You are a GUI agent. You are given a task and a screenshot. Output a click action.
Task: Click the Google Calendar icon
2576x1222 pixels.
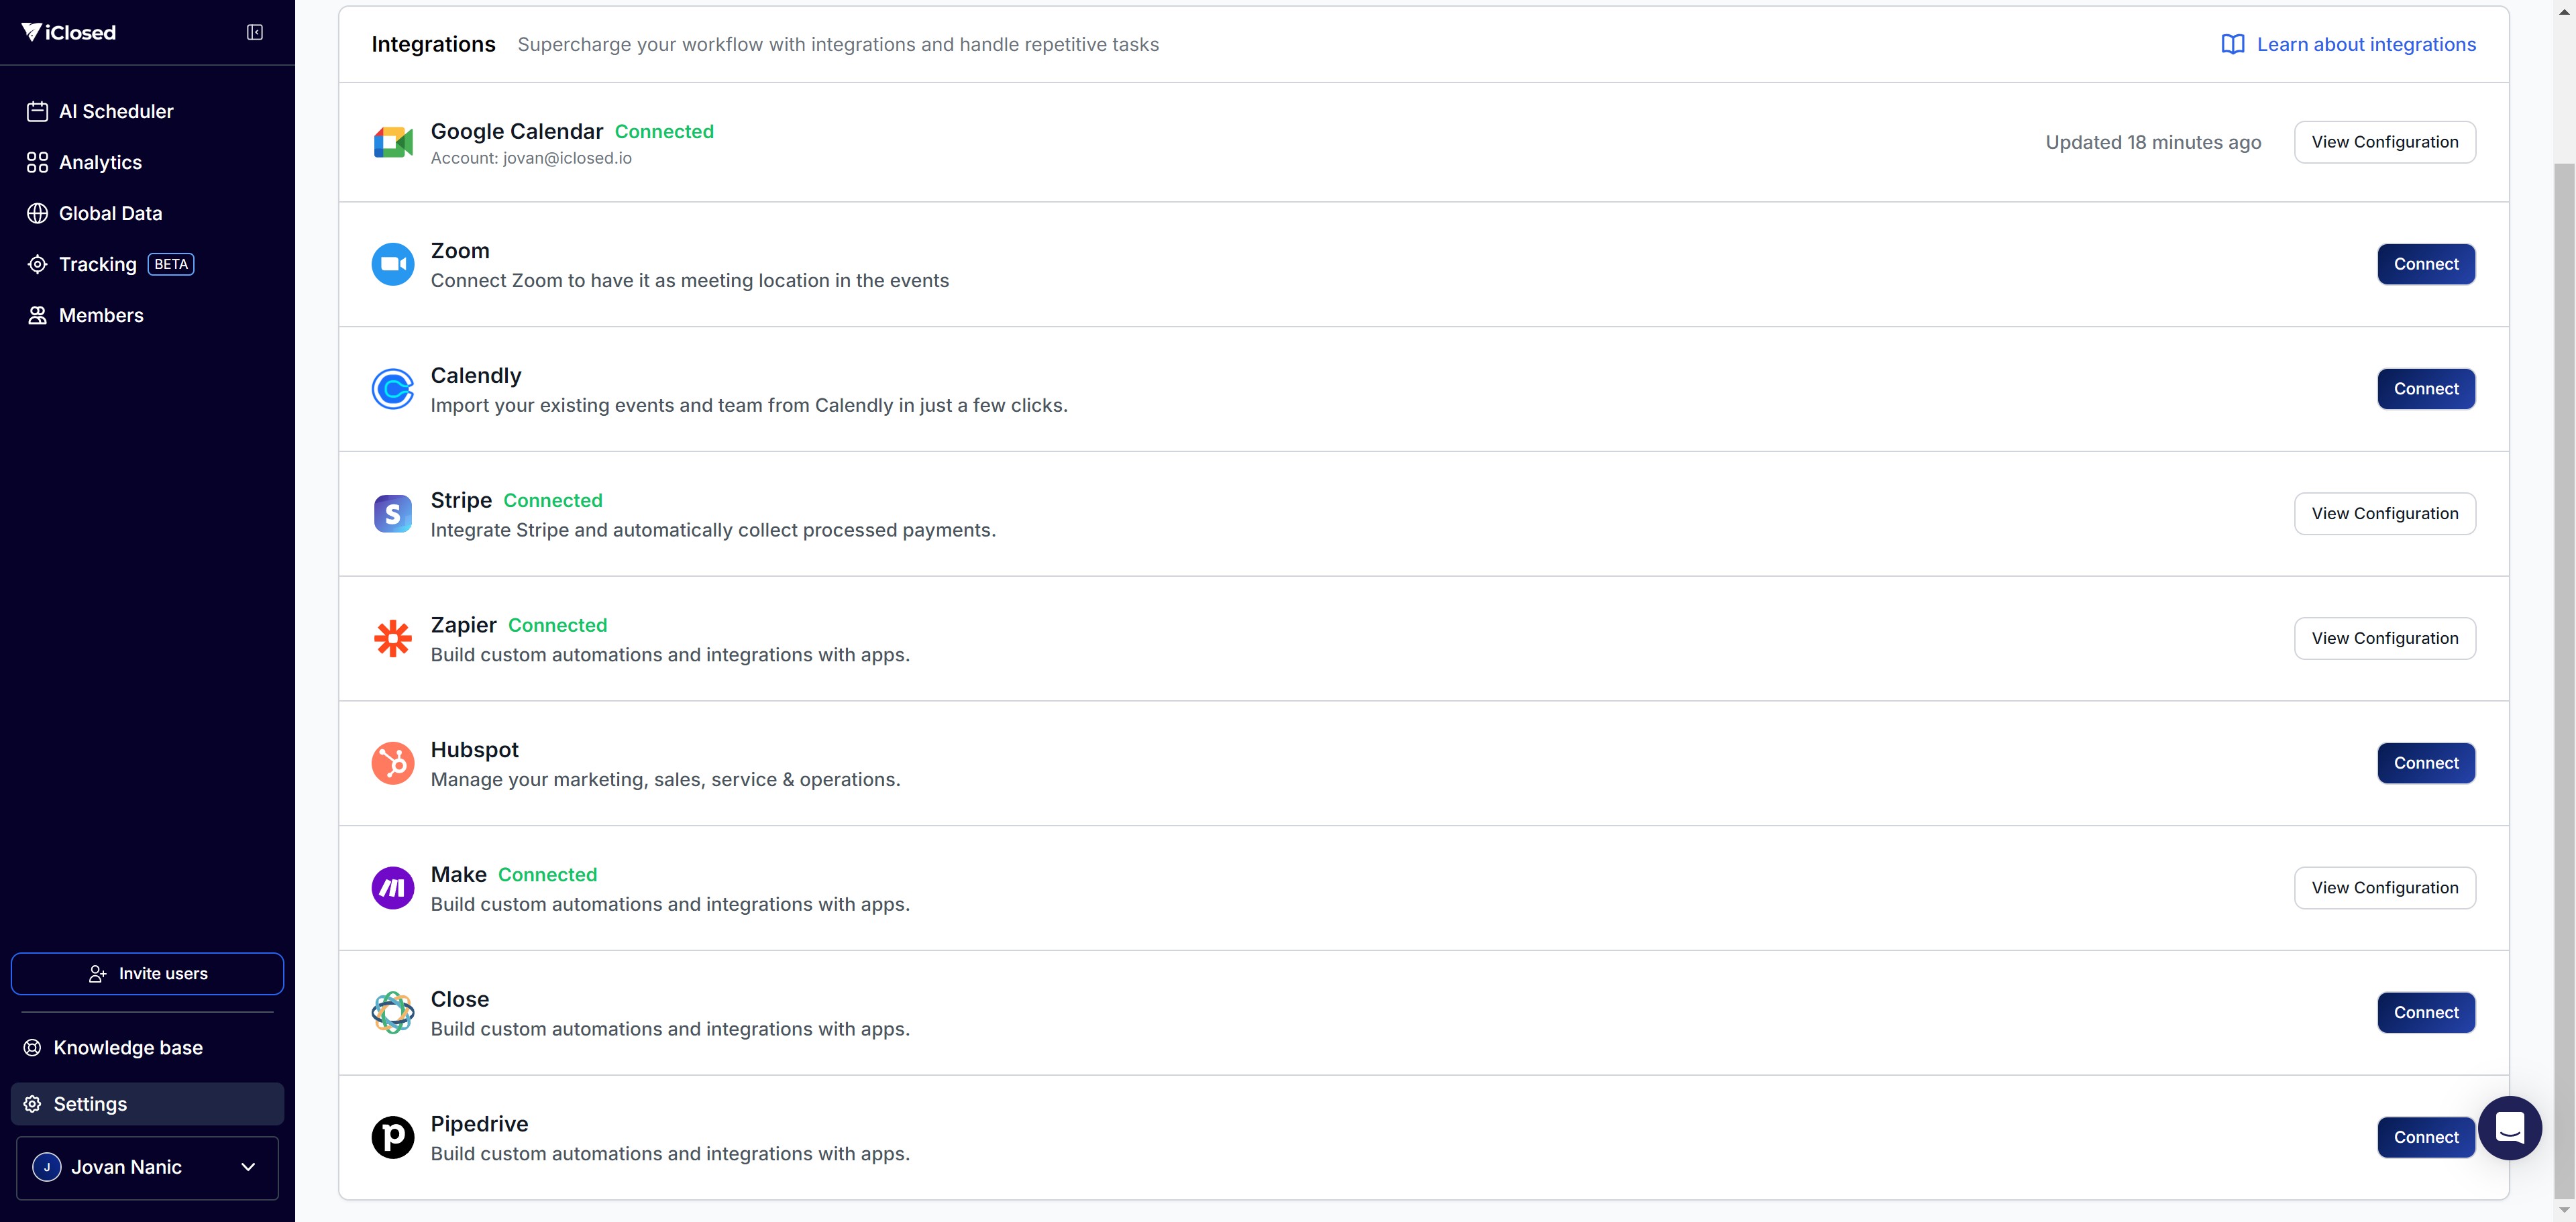pos(393,142)
